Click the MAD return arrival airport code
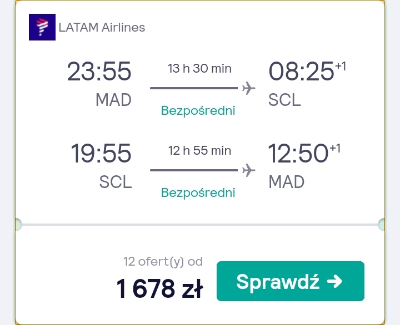Screen dimensions: 400x325 click(x=287, y=182)
